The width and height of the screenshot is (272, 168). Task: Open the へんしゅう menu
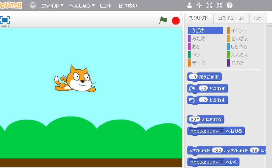pos(82,6)
